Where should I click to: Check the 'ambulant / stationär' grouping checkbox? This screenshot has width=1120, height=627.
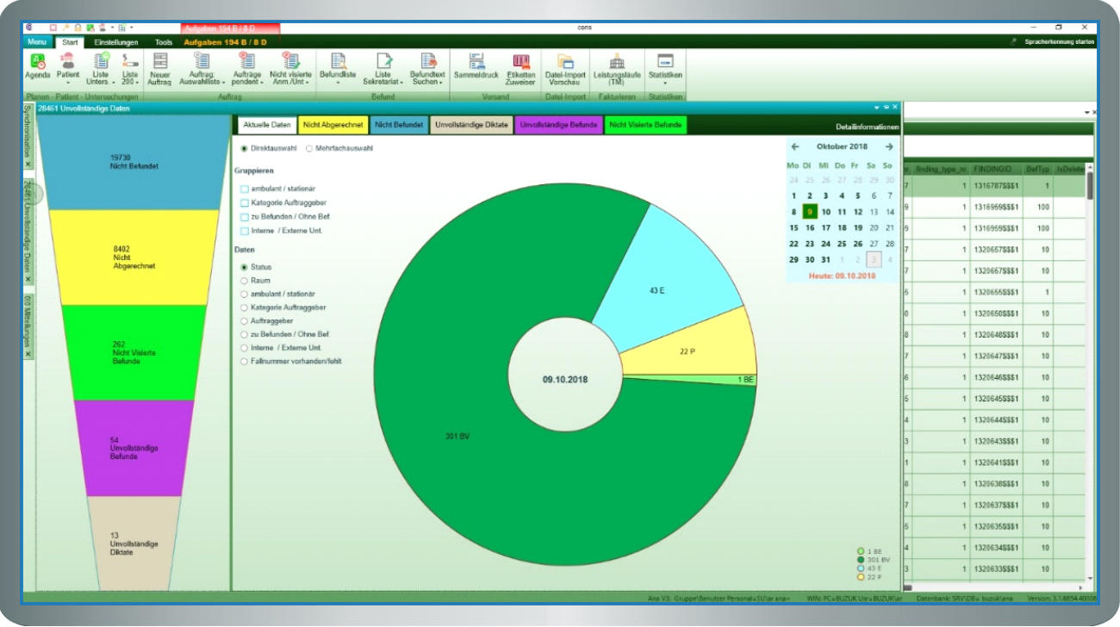pos(245,189)
